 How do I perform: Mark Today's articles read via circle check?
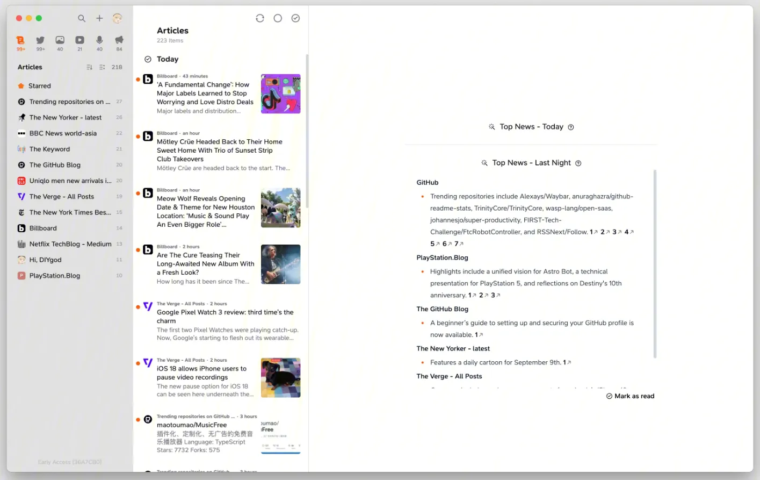coord(148,59)
